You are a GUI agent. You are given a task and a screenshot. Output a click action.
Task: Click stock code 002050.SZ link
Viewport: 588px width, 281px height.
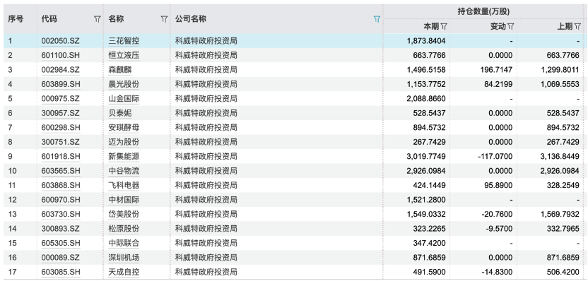pos(61,41)
